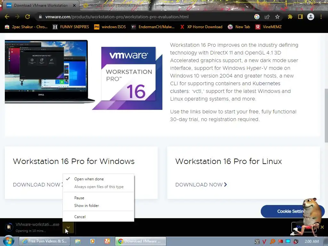Switch to the Internet Explorer taskbar window
This screenshot has width=328, height=246.
pos(45,241)
